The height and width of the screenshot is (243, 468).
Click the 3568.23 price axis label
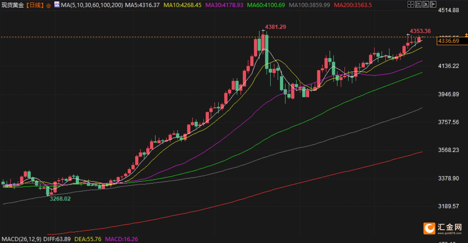click(x=449, y=150)
